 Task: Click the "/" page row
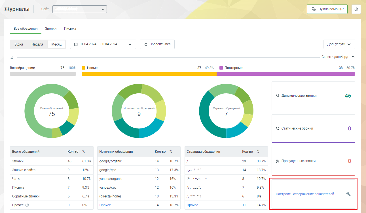pyautogui.click(x=226, y=161)
